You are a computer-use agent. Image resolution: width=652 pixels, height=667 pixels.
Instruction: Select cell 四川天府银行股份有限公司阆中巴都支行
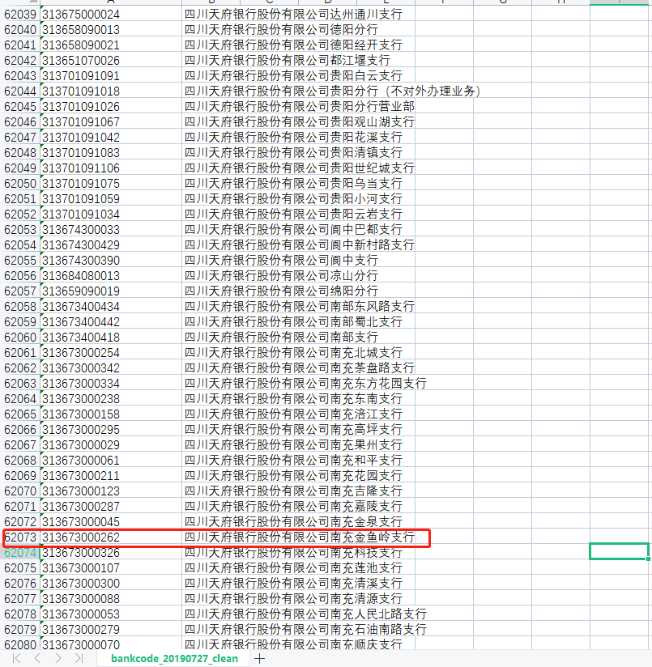pos(293,230)
